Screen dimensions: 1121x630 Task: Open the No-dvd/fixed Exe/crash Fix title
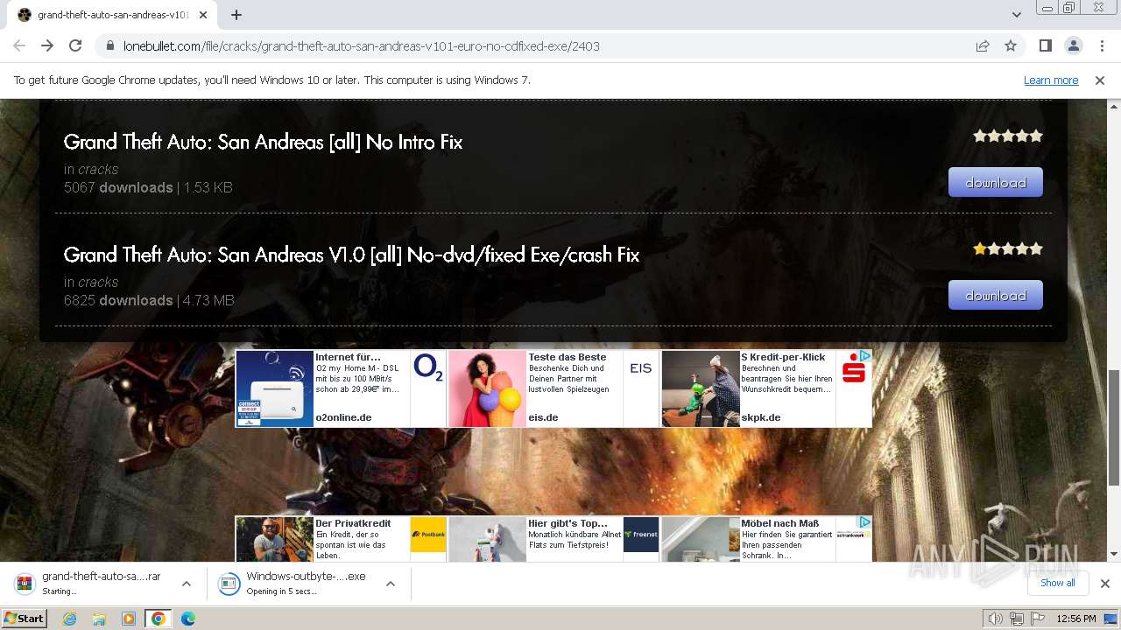[351, 255]
